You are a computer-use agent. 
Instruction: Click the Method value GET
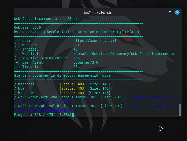point(76,45)
